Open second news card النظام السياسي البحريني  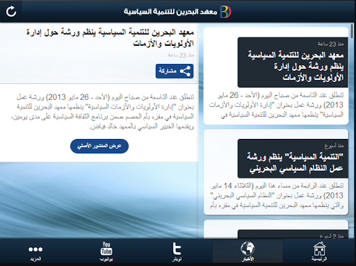pyautogui.click(x=276, y=172)
